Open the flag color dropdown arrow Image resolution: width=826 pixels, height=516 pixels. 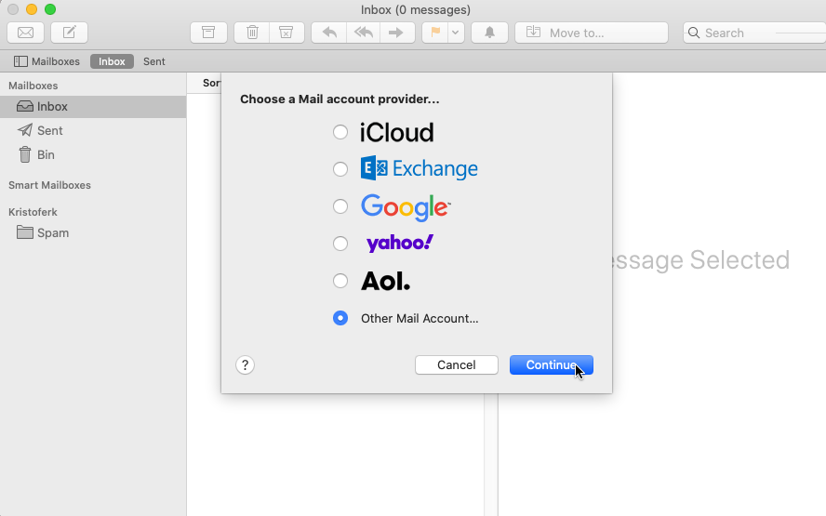coord(455,33)
